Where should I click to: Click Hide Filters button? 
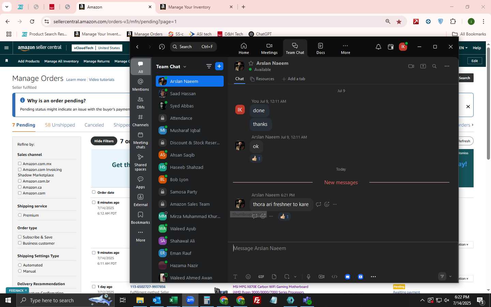(104, 141)
